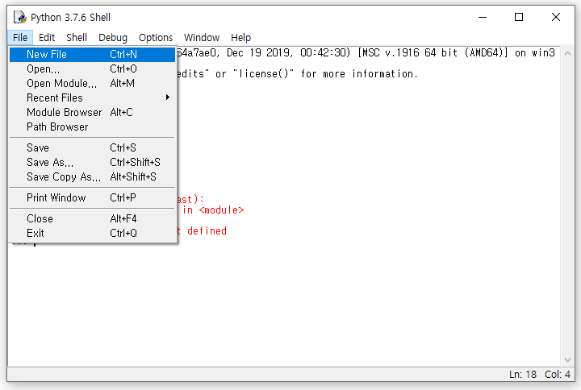Screen dimensions: 581x390
Task: Choose Save Copy As... entry
Action: point(92,176)
